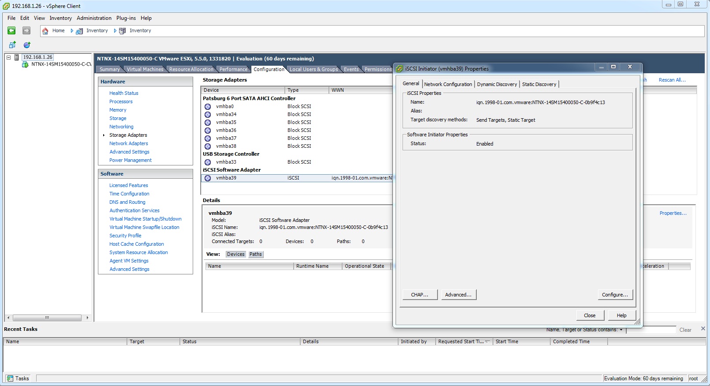The height and width of the screenshot is (386, 710).
Task: Collapse the 192.168.1.26 host tree node
Action: coord(8,57)
